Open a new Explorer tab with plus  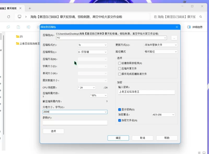30,8
